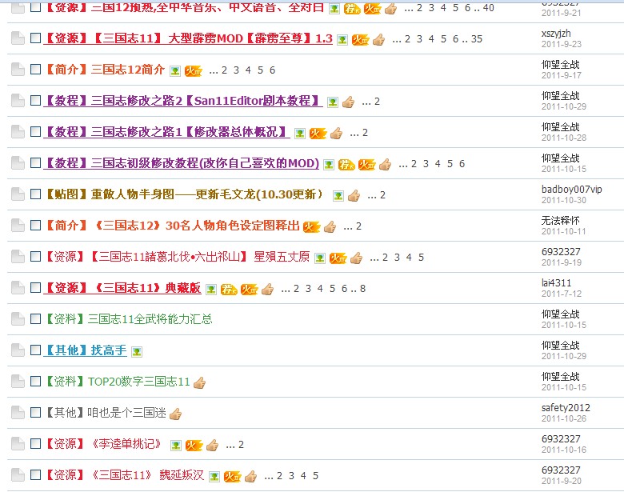Click folder icon beside 三国志12简介 thread
The width and height of the screenshot is (624, 492).
[18, 70]
